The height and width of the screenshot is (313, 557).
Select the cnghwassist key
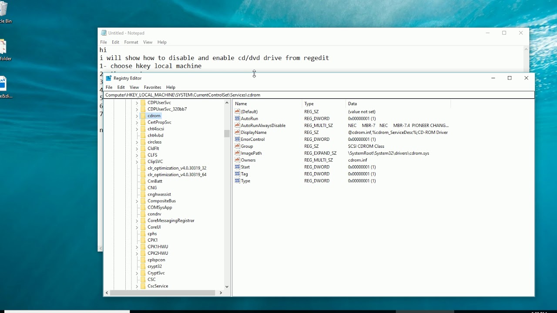(x=159, y=194)
